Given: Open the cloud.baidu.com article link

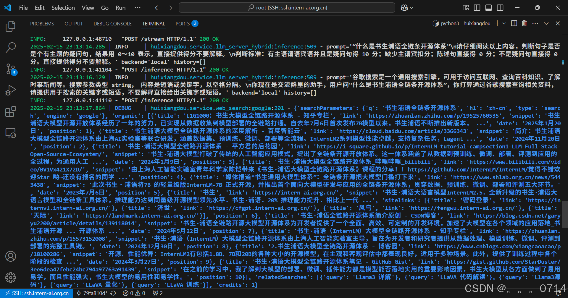Looking at the screenshot, I should 403,131.
